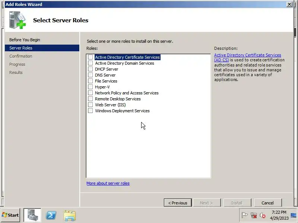Check the Active Directory Domain Services checkbox
The image size is (298, 223).
click(x=90, y=63)
